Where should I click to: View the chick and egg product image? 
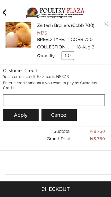pyautogui.click(x=18, y=35)
